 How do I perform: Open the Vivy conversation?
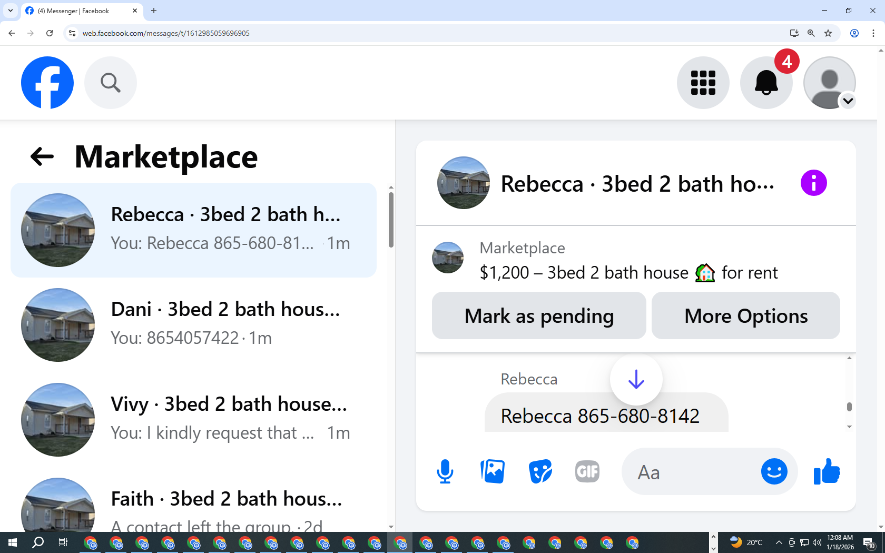[x=193, y=420]
